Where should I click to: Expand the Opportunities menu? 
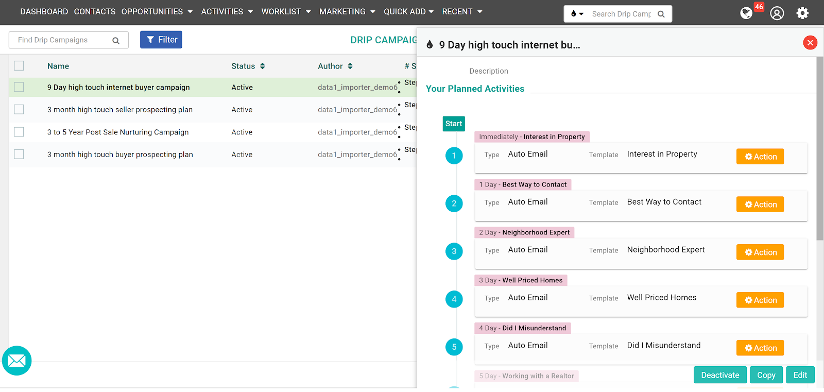tap(157, 11)
